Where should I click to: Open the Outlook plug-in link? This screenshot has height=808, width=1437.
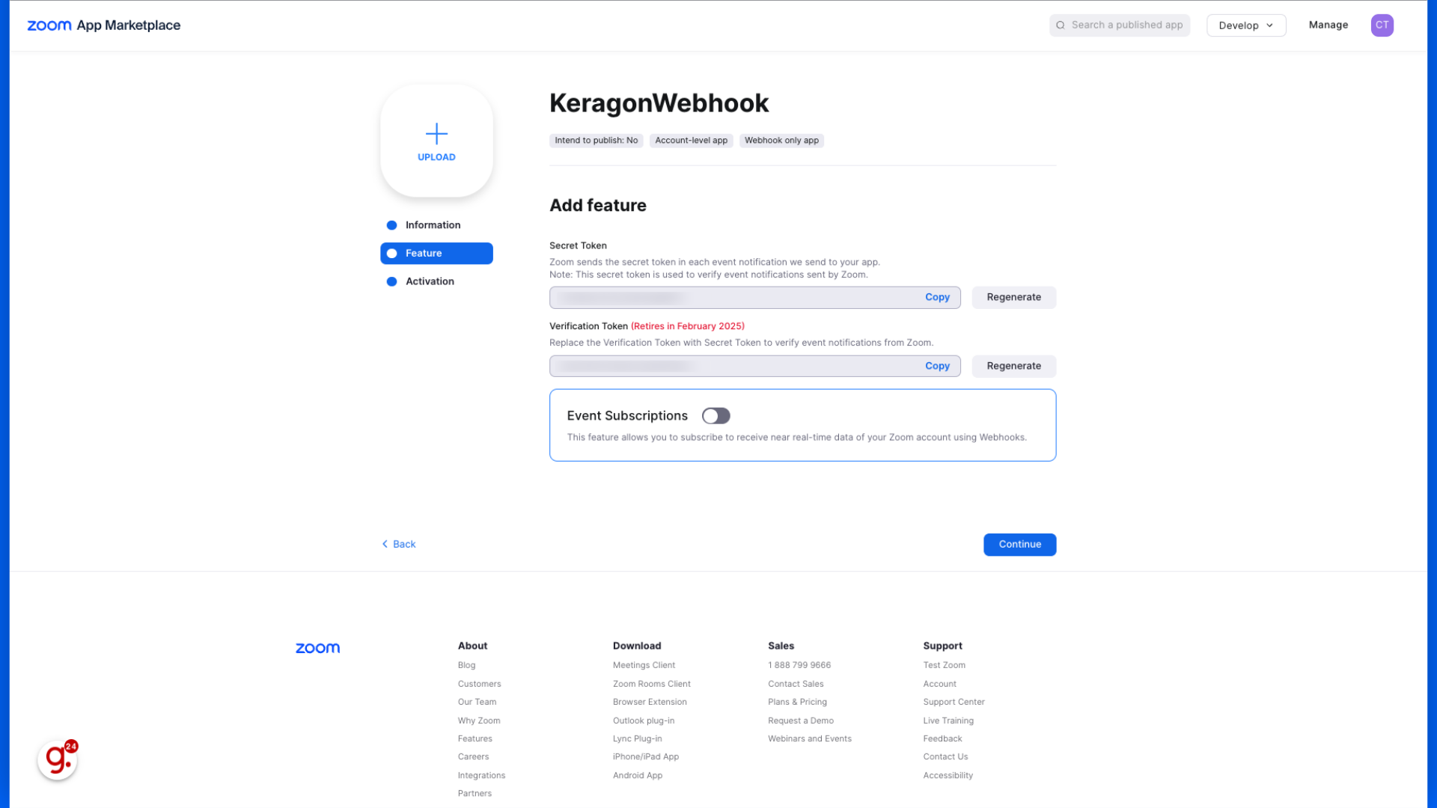click(644, 720)
